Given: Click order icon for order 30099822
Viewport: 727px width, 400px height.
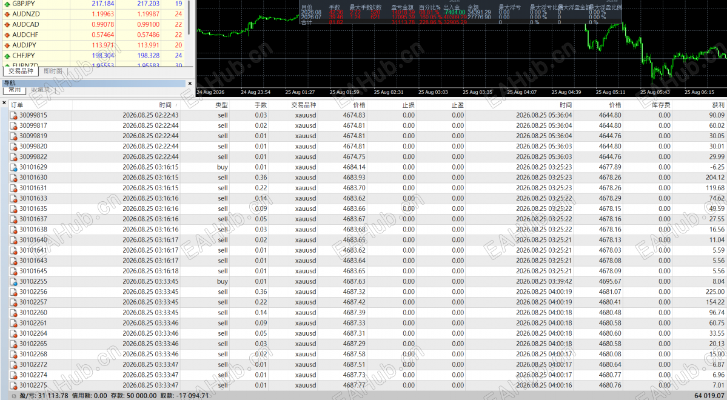Looking at the screenshot, I should pyautogui.click(x=14, y=156).
